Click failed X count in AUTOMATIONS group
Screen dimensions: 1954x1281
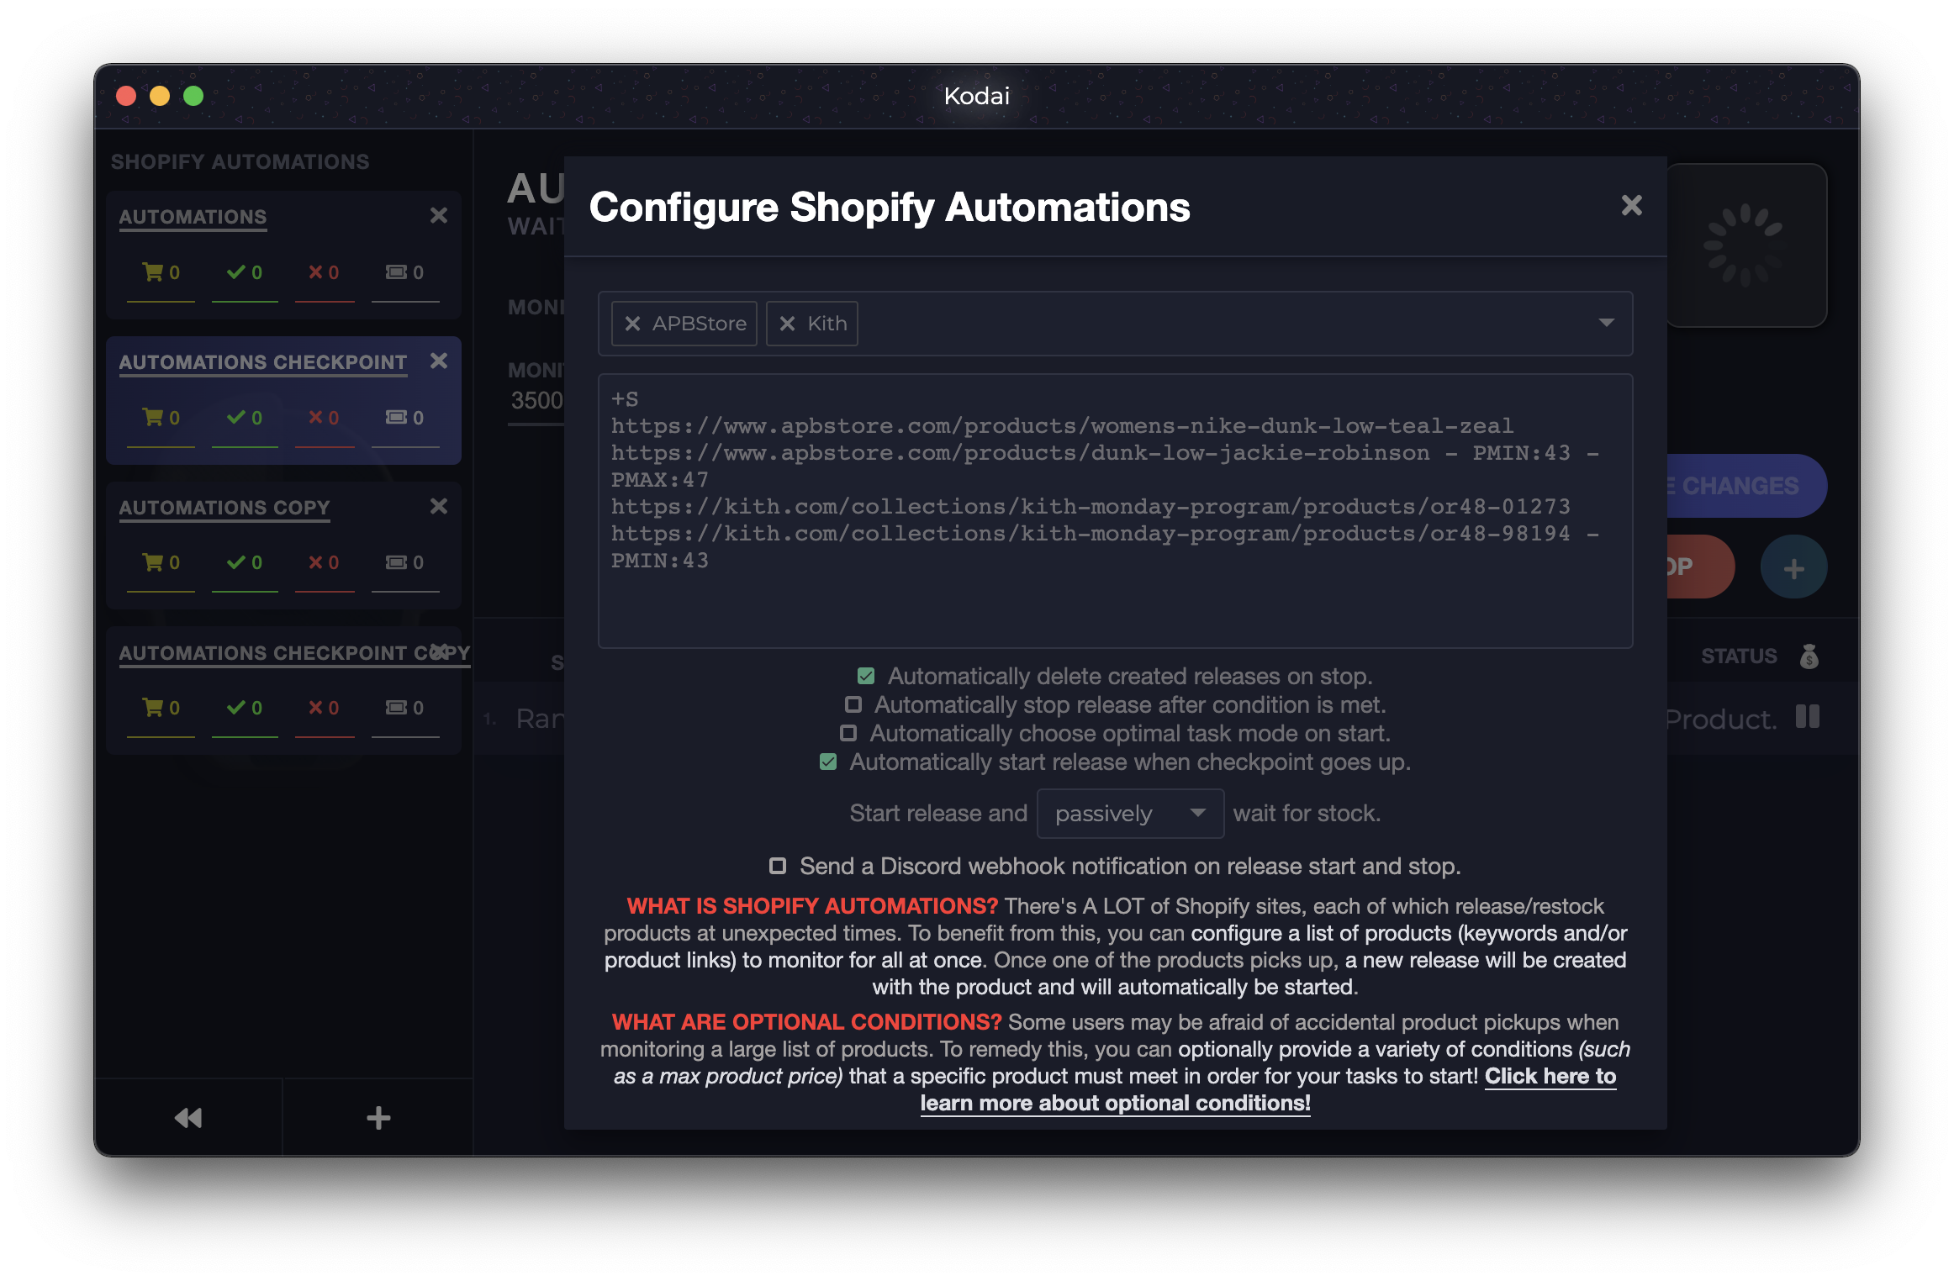(325, 272)
